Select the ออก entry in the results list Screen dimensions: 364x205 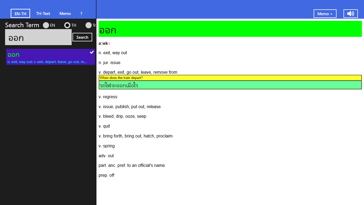tap(48, 57)
